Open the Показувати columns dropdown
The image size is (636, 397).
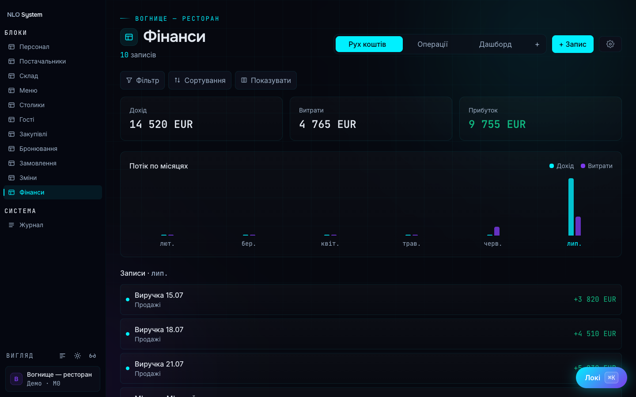266,80
